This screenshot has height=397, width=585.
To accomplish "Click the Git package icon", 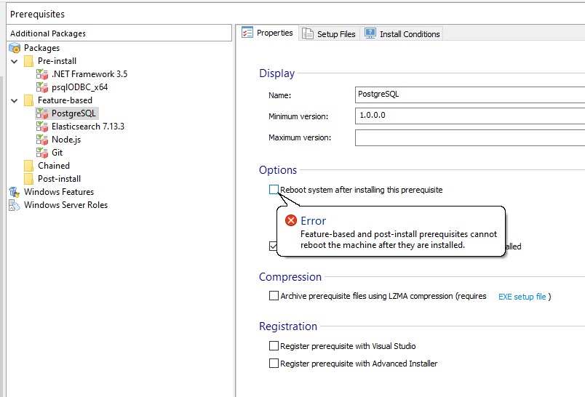I will tap(42, 153).
